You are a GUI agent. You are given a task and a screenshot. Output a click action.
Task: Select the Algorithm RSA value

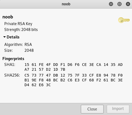(x=28, y=45)
